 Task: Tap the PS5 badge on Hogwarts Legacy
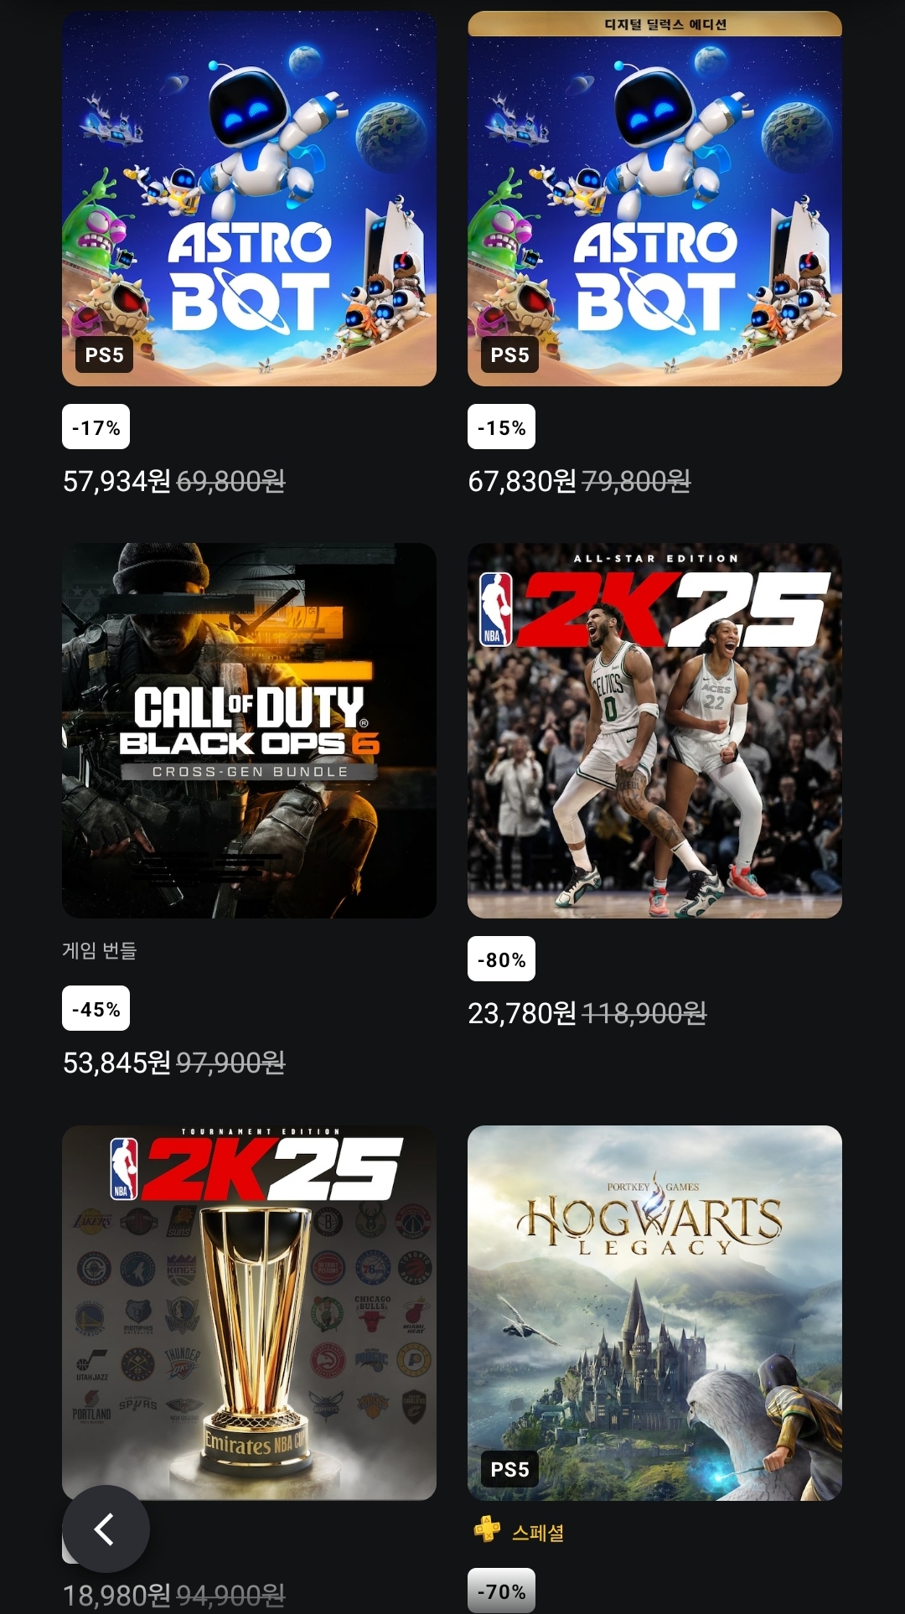pyautogui.click(x=509, y=1470)
